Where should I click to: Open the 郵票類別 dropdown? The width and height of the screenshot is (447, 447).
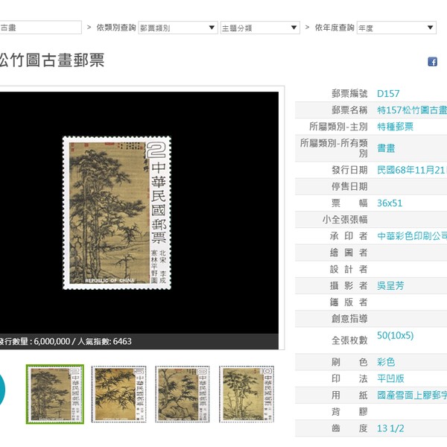coord(178,28)
